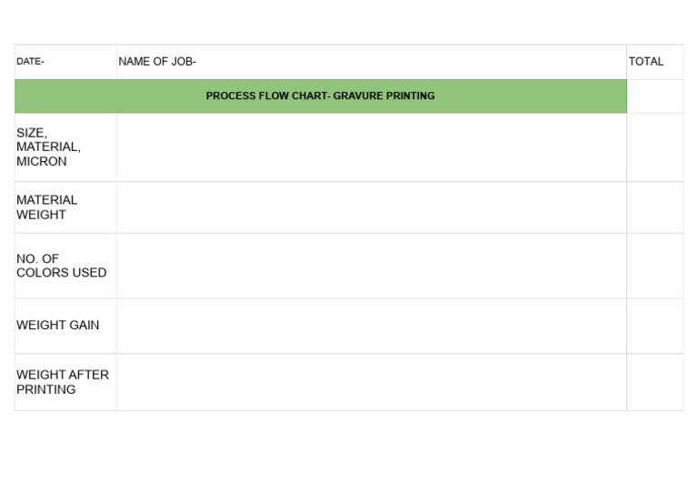Viewport: 698px width, 494px height.
Task: Select the Total cell in Weight Gain row
Action: point(654,326)
